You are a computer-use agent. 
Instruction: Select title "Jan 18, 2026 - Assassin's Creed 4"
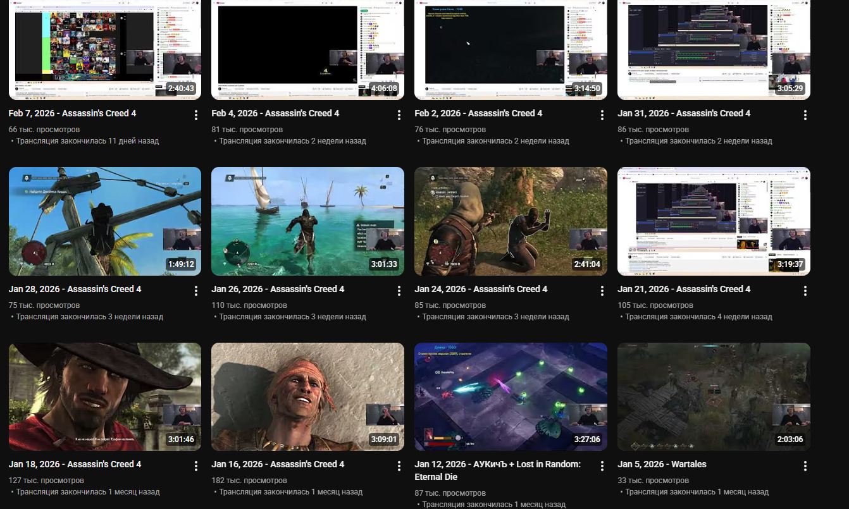pyautogui.click(x=75, y=464)
